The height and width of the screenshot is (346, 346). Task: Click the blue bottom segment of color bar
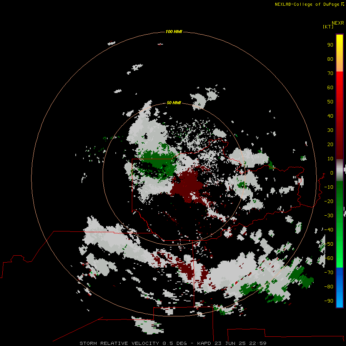tap(339, 288)
